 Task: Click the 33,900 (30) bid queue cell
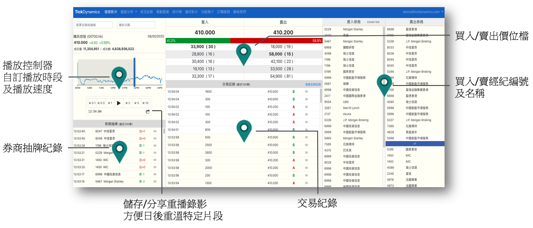pos(204,46)
